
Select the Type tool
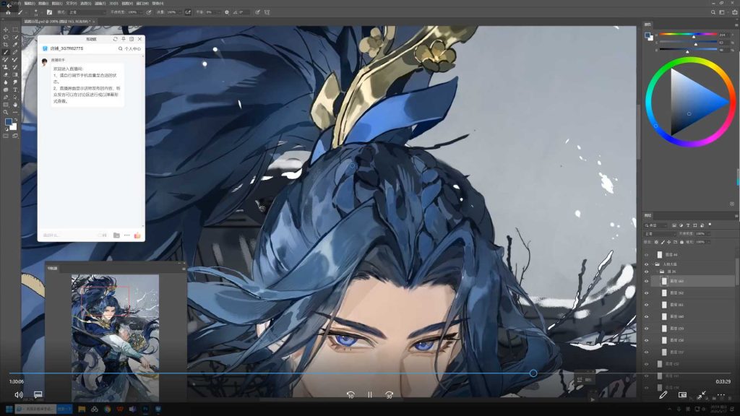click(15, 90)
